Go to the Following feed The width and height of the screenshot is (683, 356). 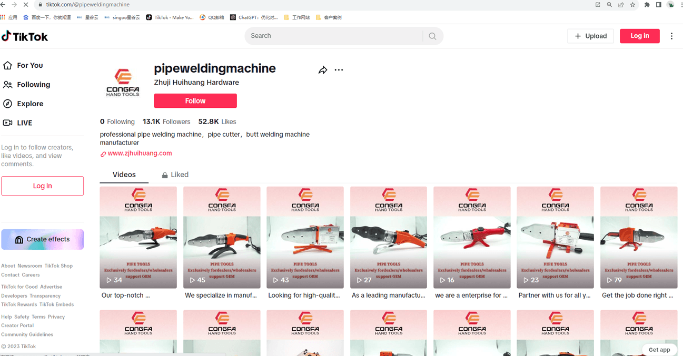click(27, 85)
